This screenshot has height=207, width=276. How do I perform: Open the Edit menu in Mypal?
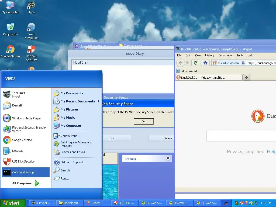tap(188, 55)
